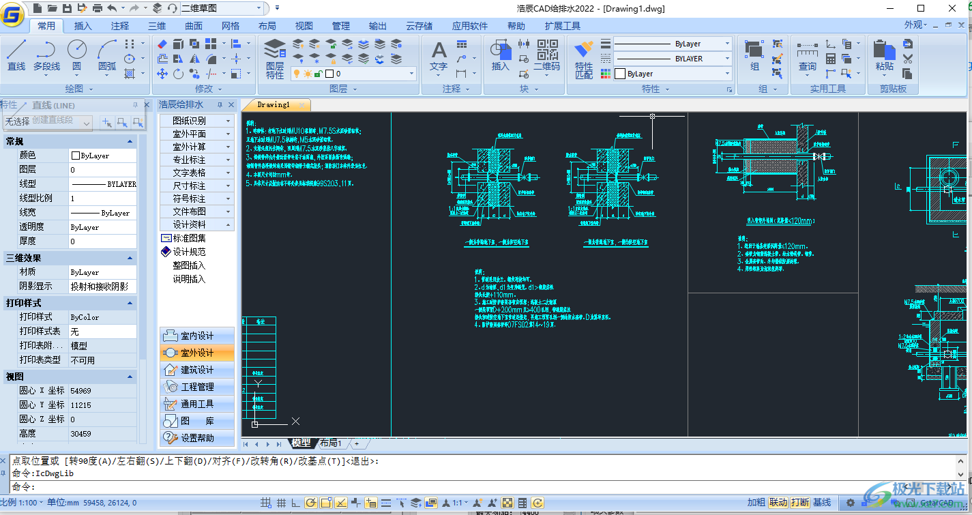Toggle object snap in status bar

click(325, 503)
